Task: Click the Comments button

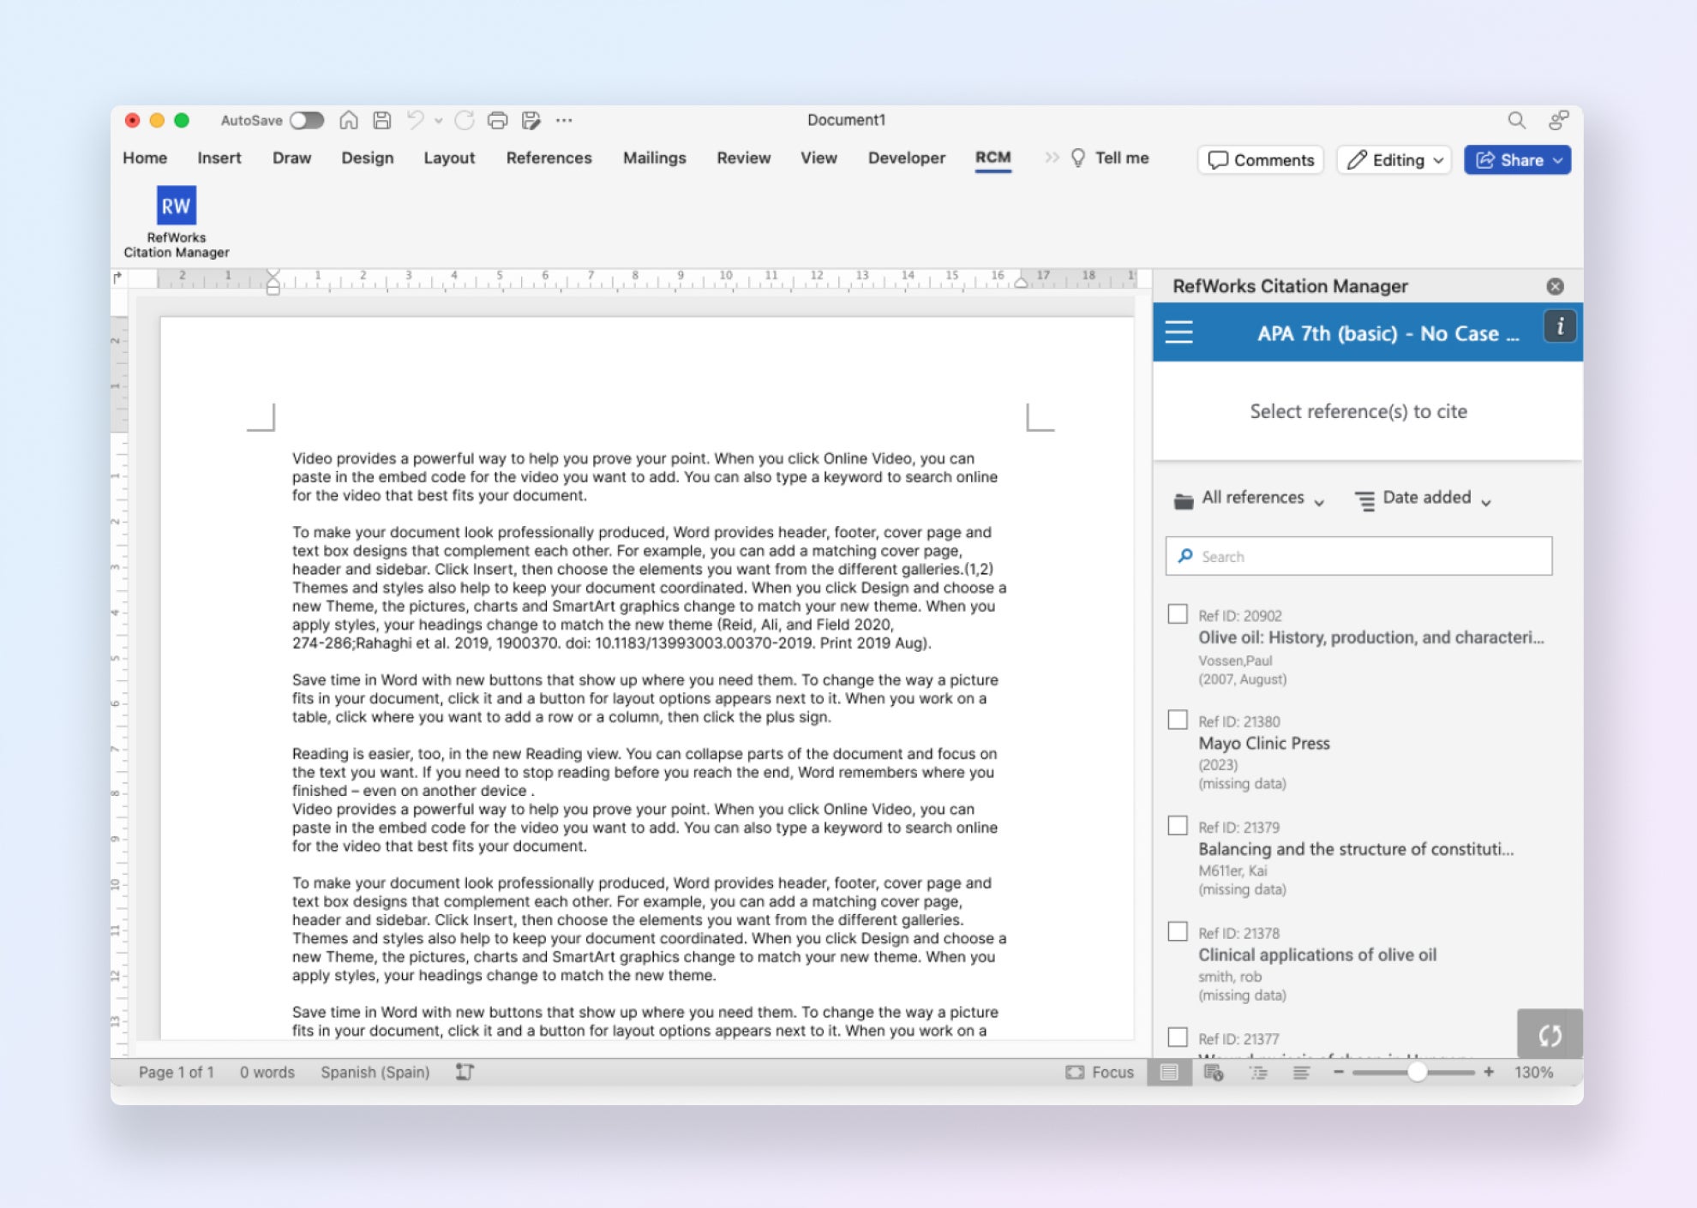Action: tap(1261, 160)
